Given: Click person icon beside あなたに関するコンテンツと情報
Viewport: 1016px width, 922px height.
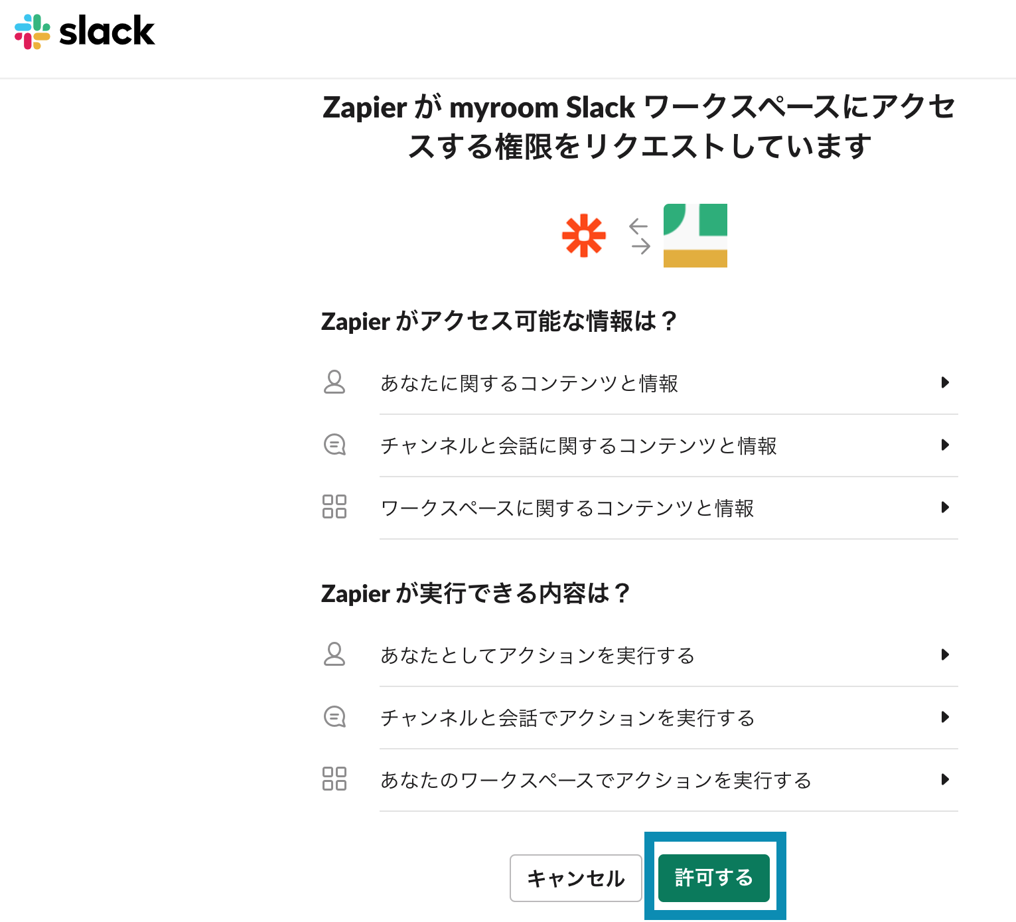Looking at the screenshot, I should 334,382.
